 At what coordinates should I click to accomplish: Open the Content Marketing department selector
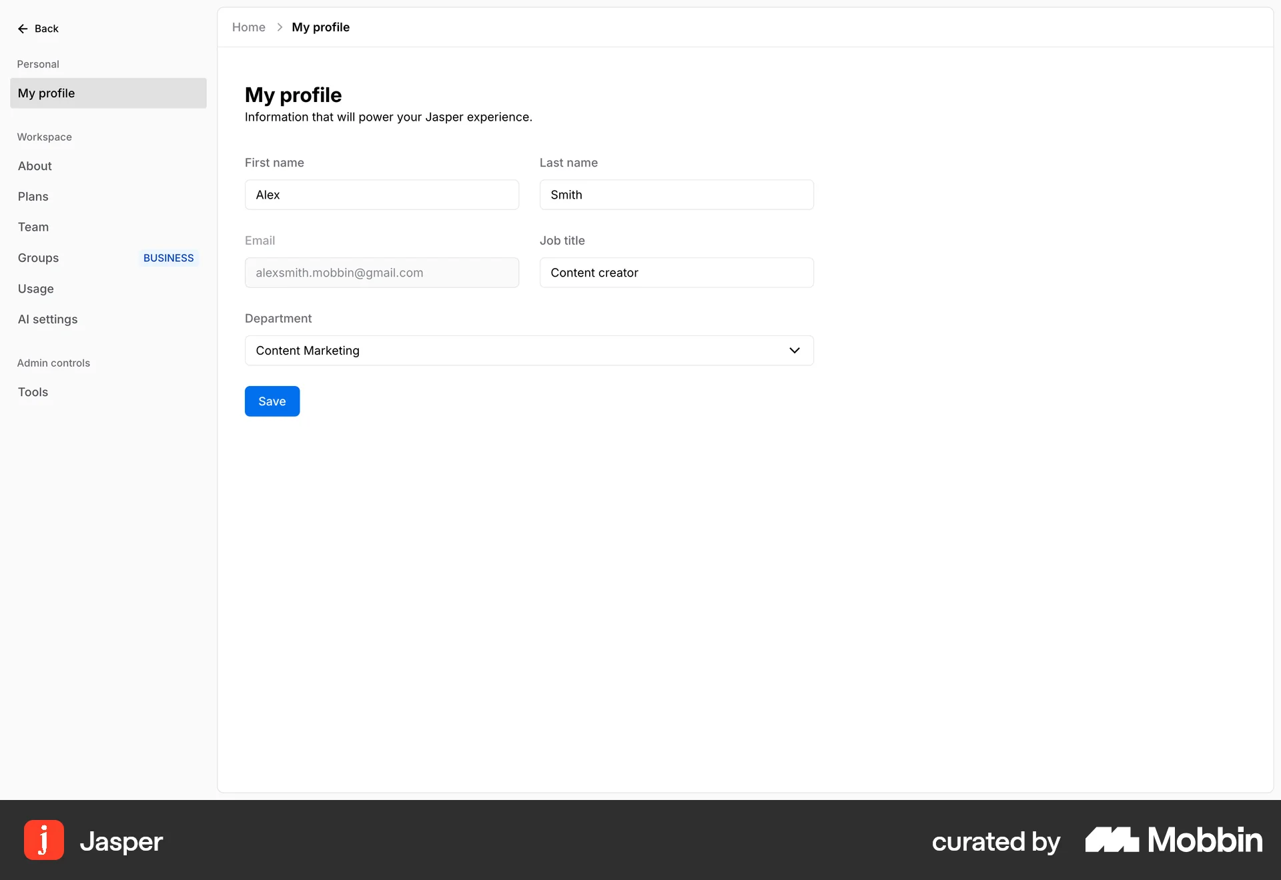point(520,351)
